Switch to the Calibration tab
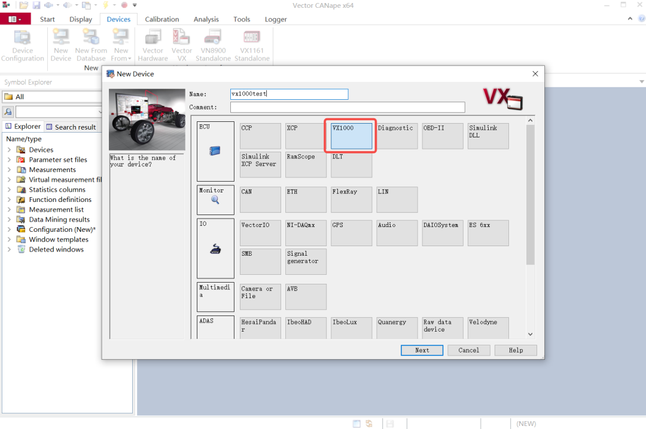Screen dimensions: 646x429 click(161, 19)
